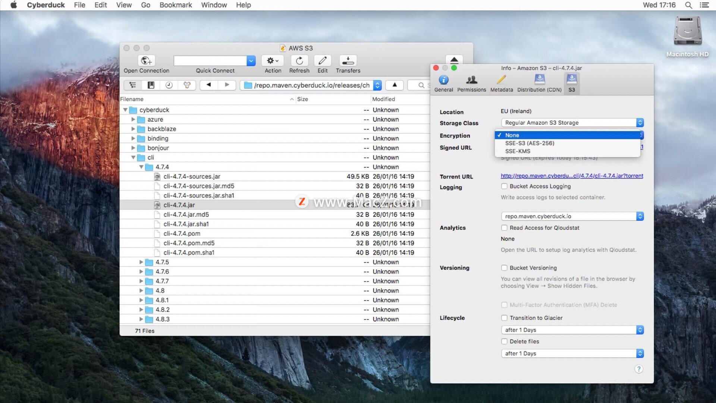This screenshot has height=403, width=716.
Task: Click the Refresh toolbar icon
Action: pos(299,60)
